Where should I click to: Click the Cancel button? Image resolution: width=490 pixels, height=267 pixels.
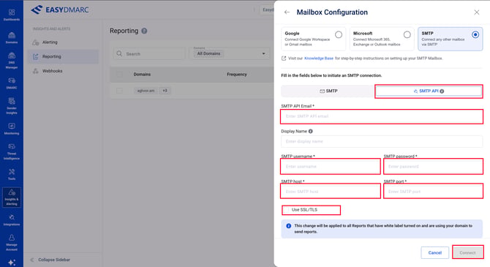coord(434,252)
